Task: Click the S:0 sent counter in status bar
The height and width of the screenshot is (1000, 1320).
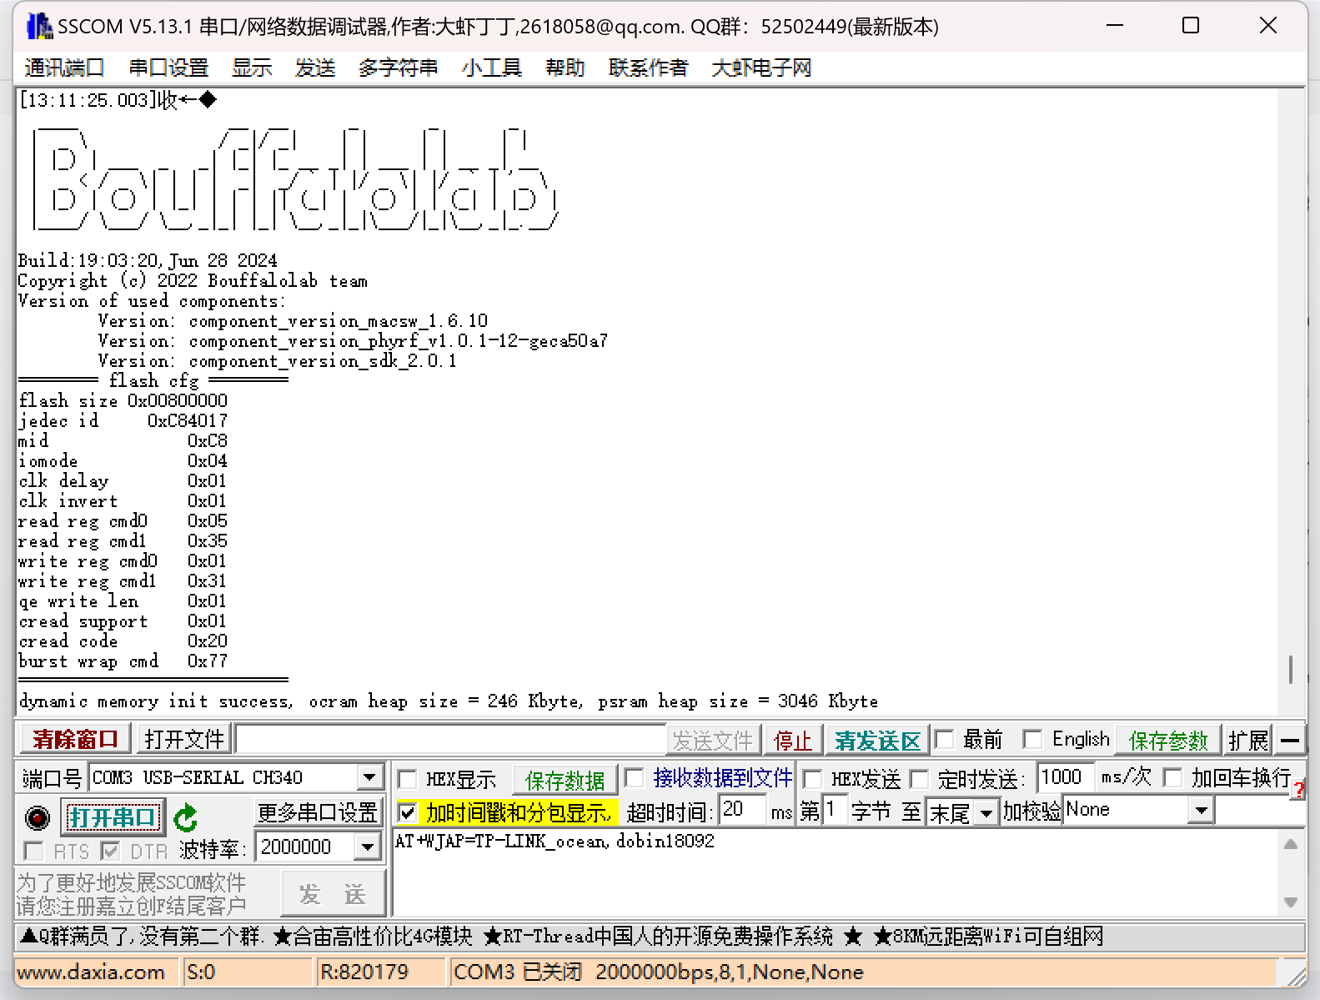Action: [x=201, y=972]
